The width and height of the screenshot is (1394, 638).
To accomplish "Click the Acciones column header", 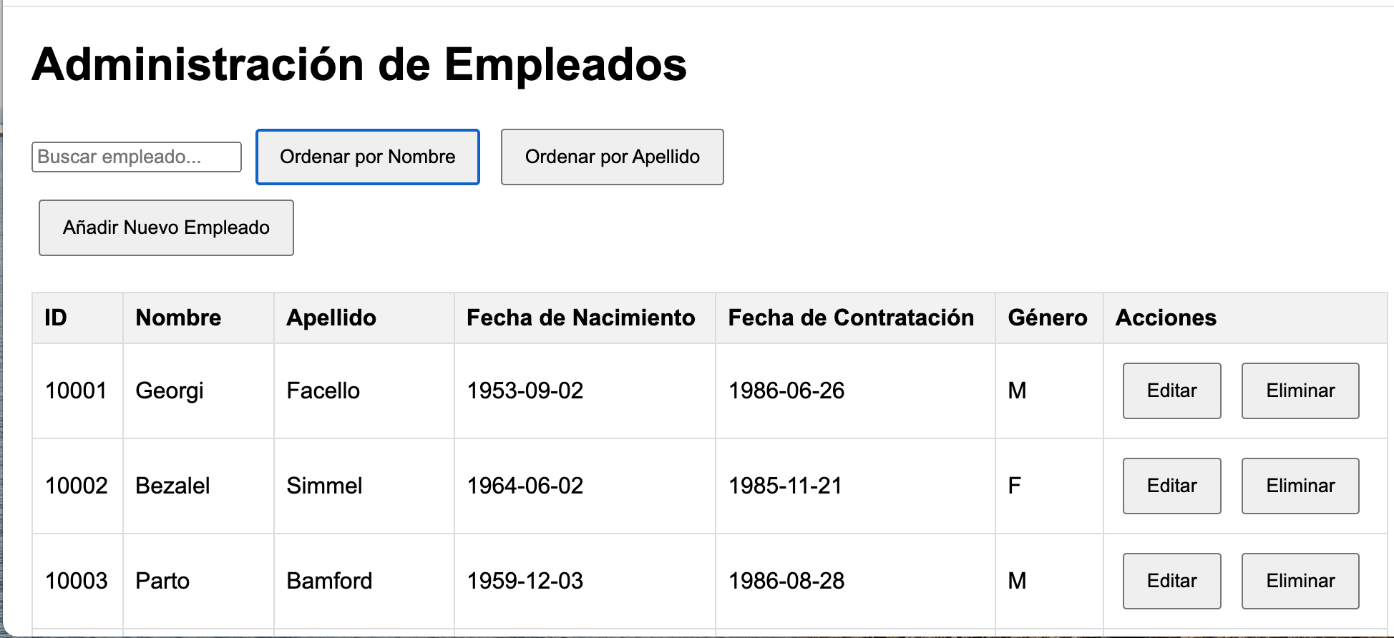I will pos(1164,318).
